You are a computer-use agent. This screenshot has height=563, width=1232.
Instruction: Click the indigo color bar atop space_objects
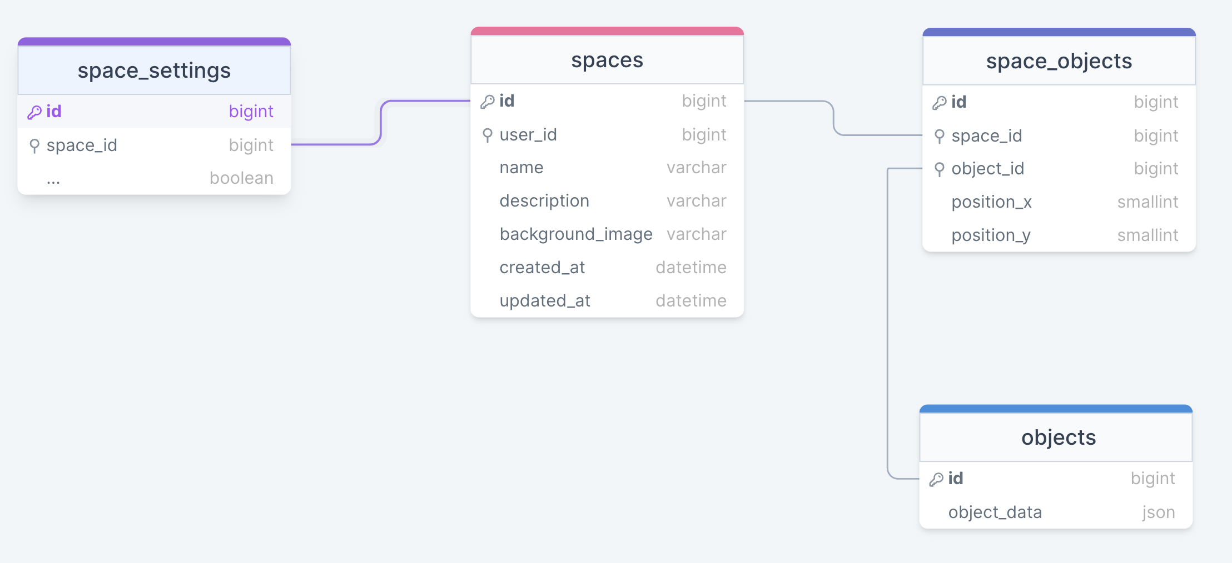pyautogui.click(x=1059, y=32)
